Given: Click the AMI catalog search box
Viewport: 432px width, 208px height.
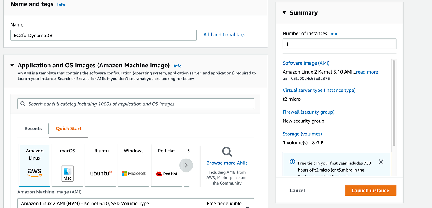Looking at the screenshot, I should (x=136, y=104).
